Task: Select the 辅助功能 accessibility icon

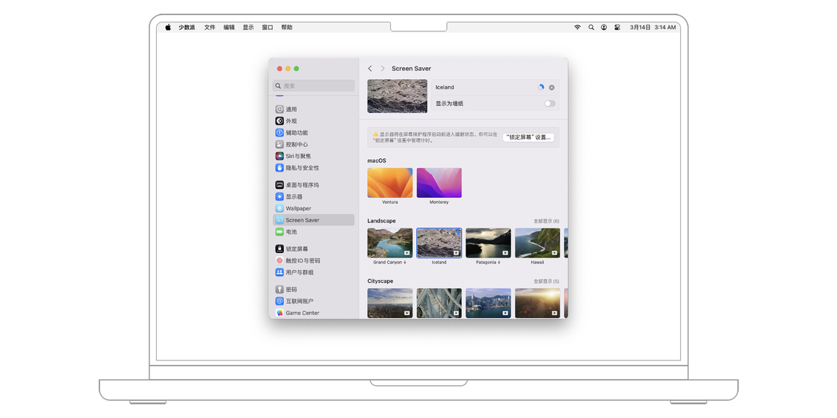Action: pos(279,133)
